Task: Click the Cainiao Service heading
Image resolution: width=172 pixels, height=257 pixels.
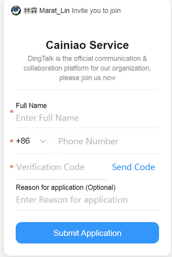Action: click(87, 45)
